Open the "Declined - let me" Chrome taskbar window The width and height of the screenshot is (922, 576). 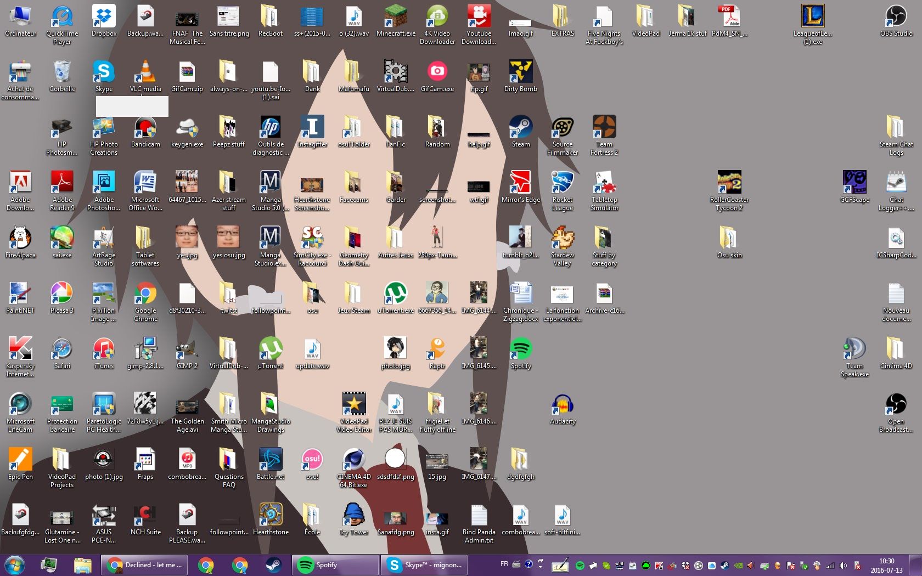click(144, 565)
